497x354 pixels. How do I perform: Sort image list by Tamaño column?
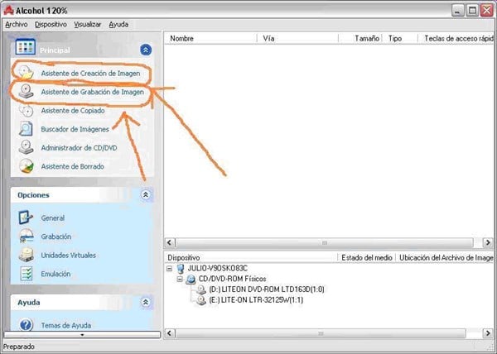[x=360, y=38]
